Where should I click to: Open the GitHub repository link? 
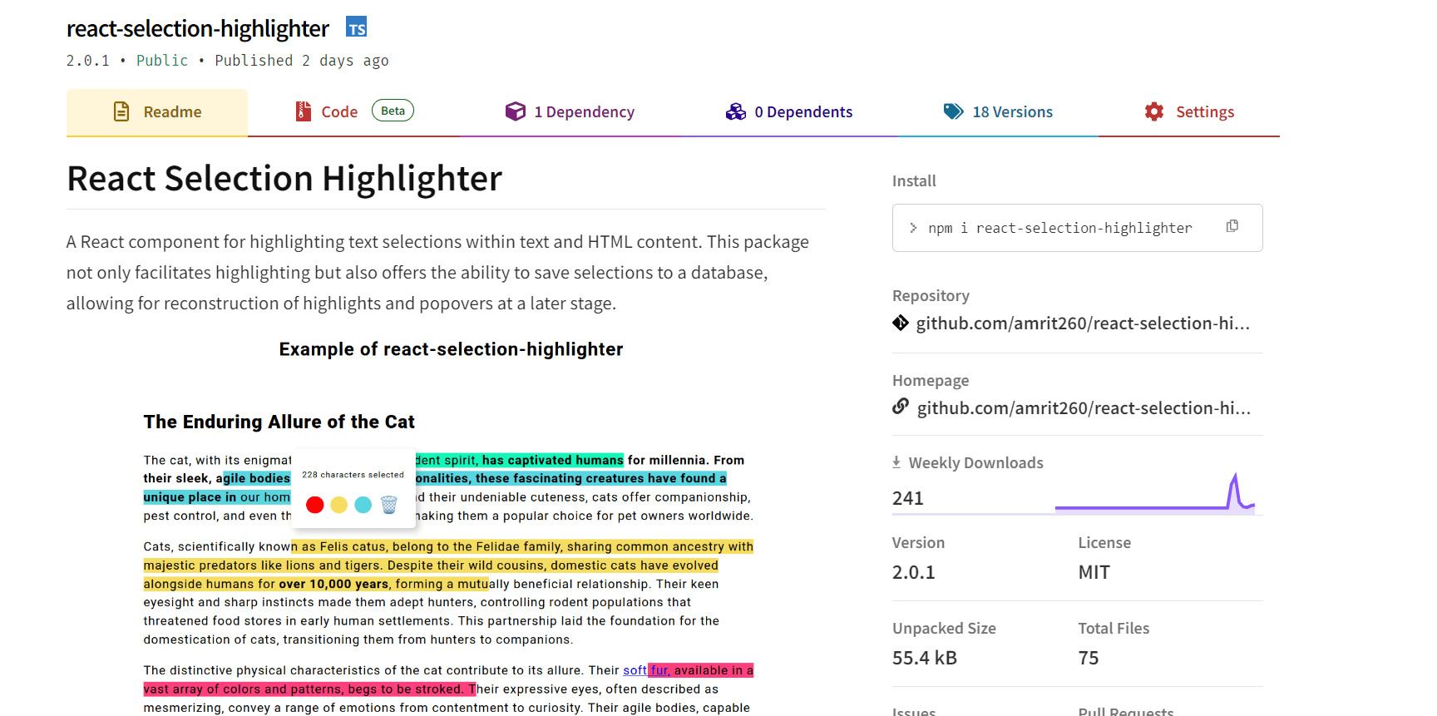pyautogui.click(x=1082, y=323)
